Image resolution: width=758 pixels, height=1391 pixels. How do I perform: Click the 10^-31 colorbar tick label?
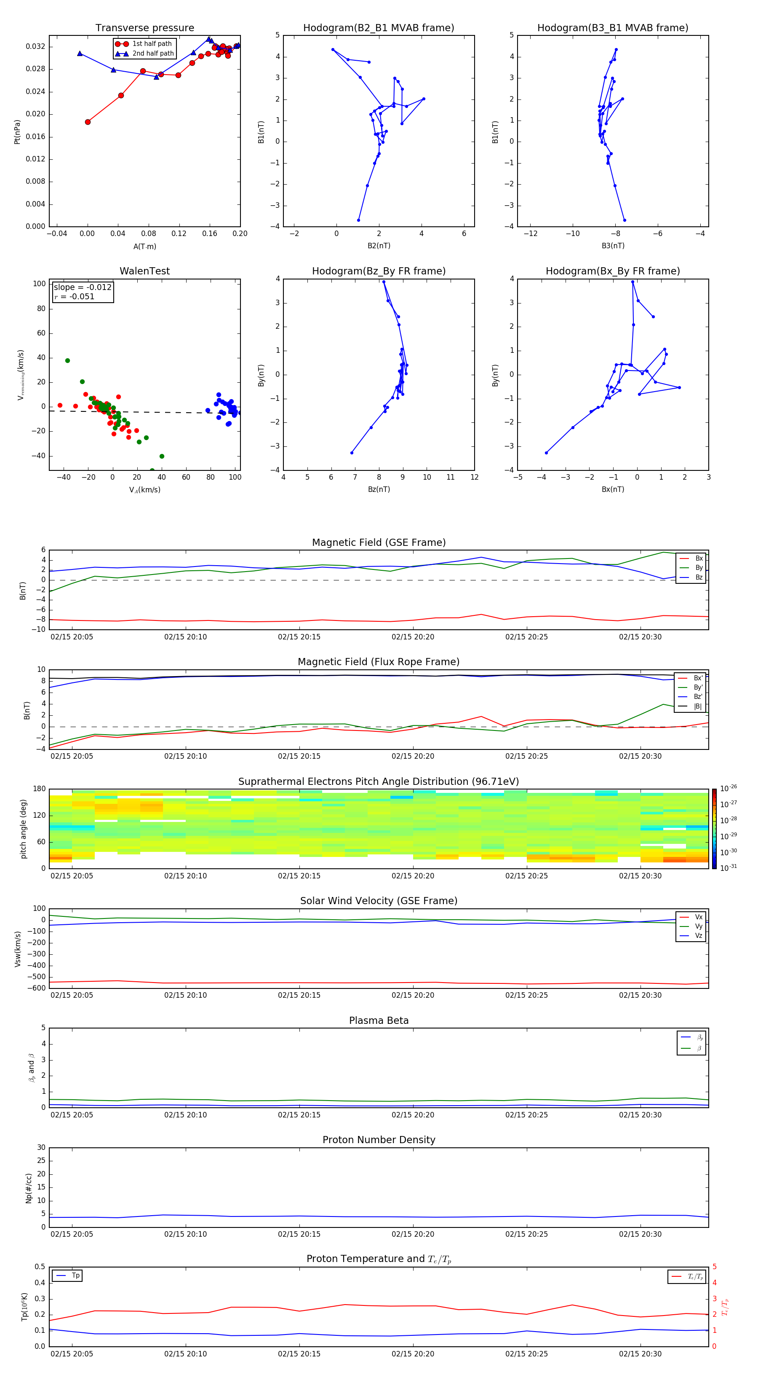point(729,868)
